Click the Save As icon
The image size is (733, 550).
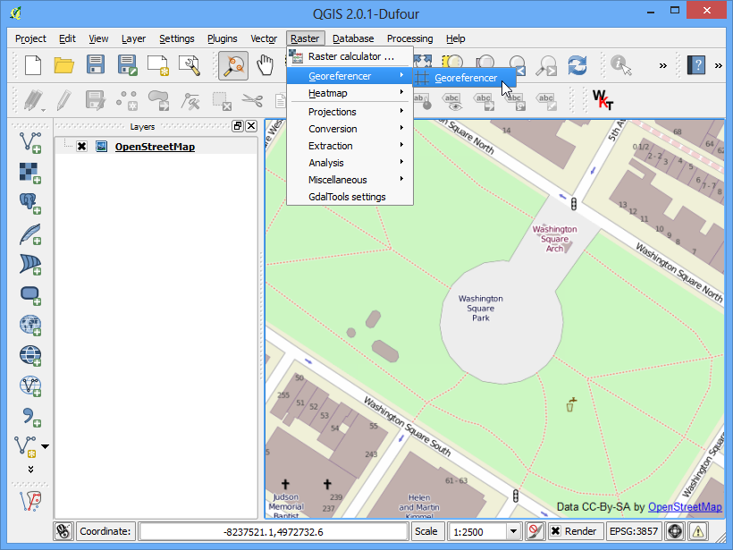tap(127, 65)
